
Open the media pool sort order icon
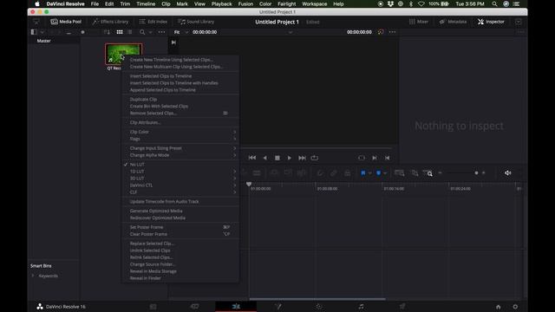click(107, 32)
